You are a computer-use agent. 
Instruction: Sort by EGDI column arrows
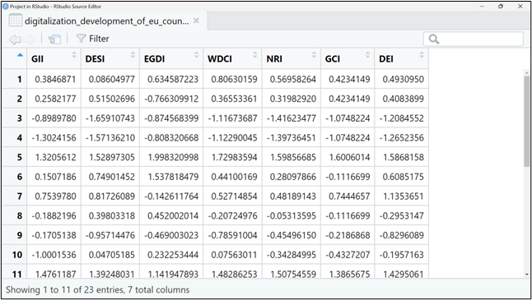(196, 54)
